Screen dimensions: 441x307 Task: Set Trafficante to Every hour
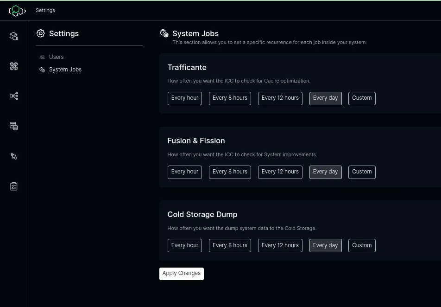pyautogui.click(x=184, y=98)
